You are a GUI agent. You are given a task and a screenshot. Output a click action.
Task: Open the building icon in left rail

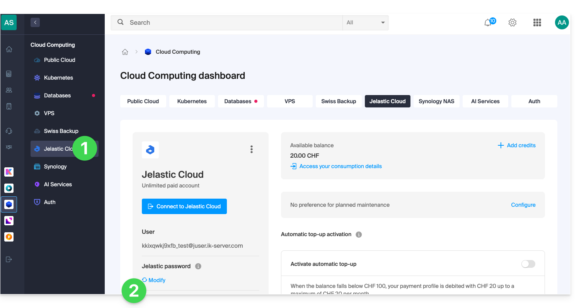pos(9,106)
